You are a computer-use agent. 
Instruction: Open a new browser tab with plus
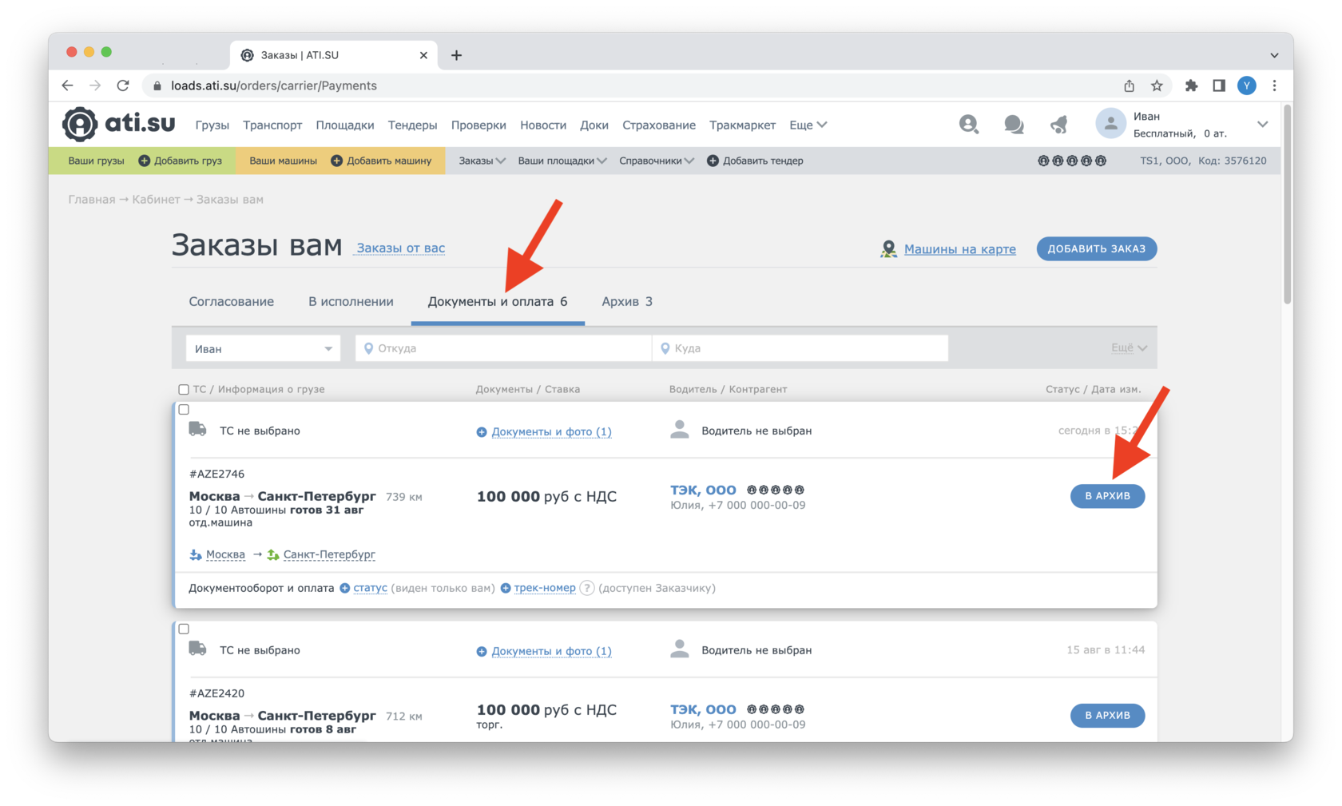click(x=456, y=55)
